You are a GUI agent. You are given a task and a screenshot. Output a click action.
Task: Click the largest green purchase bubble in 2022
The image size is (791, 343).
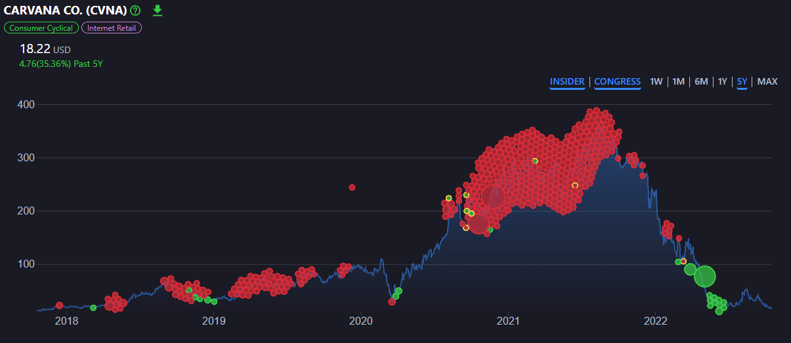point(704,276)
